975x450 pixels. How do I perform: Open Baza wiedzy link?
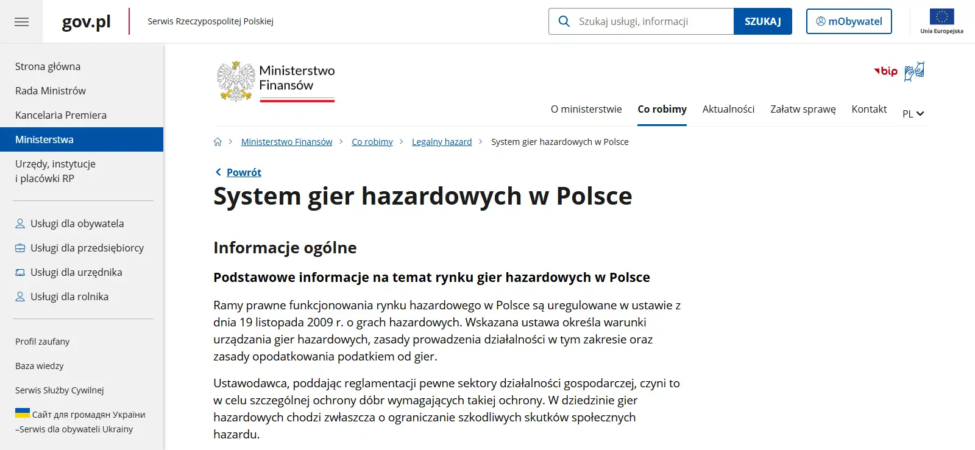(x=40, y=366)
